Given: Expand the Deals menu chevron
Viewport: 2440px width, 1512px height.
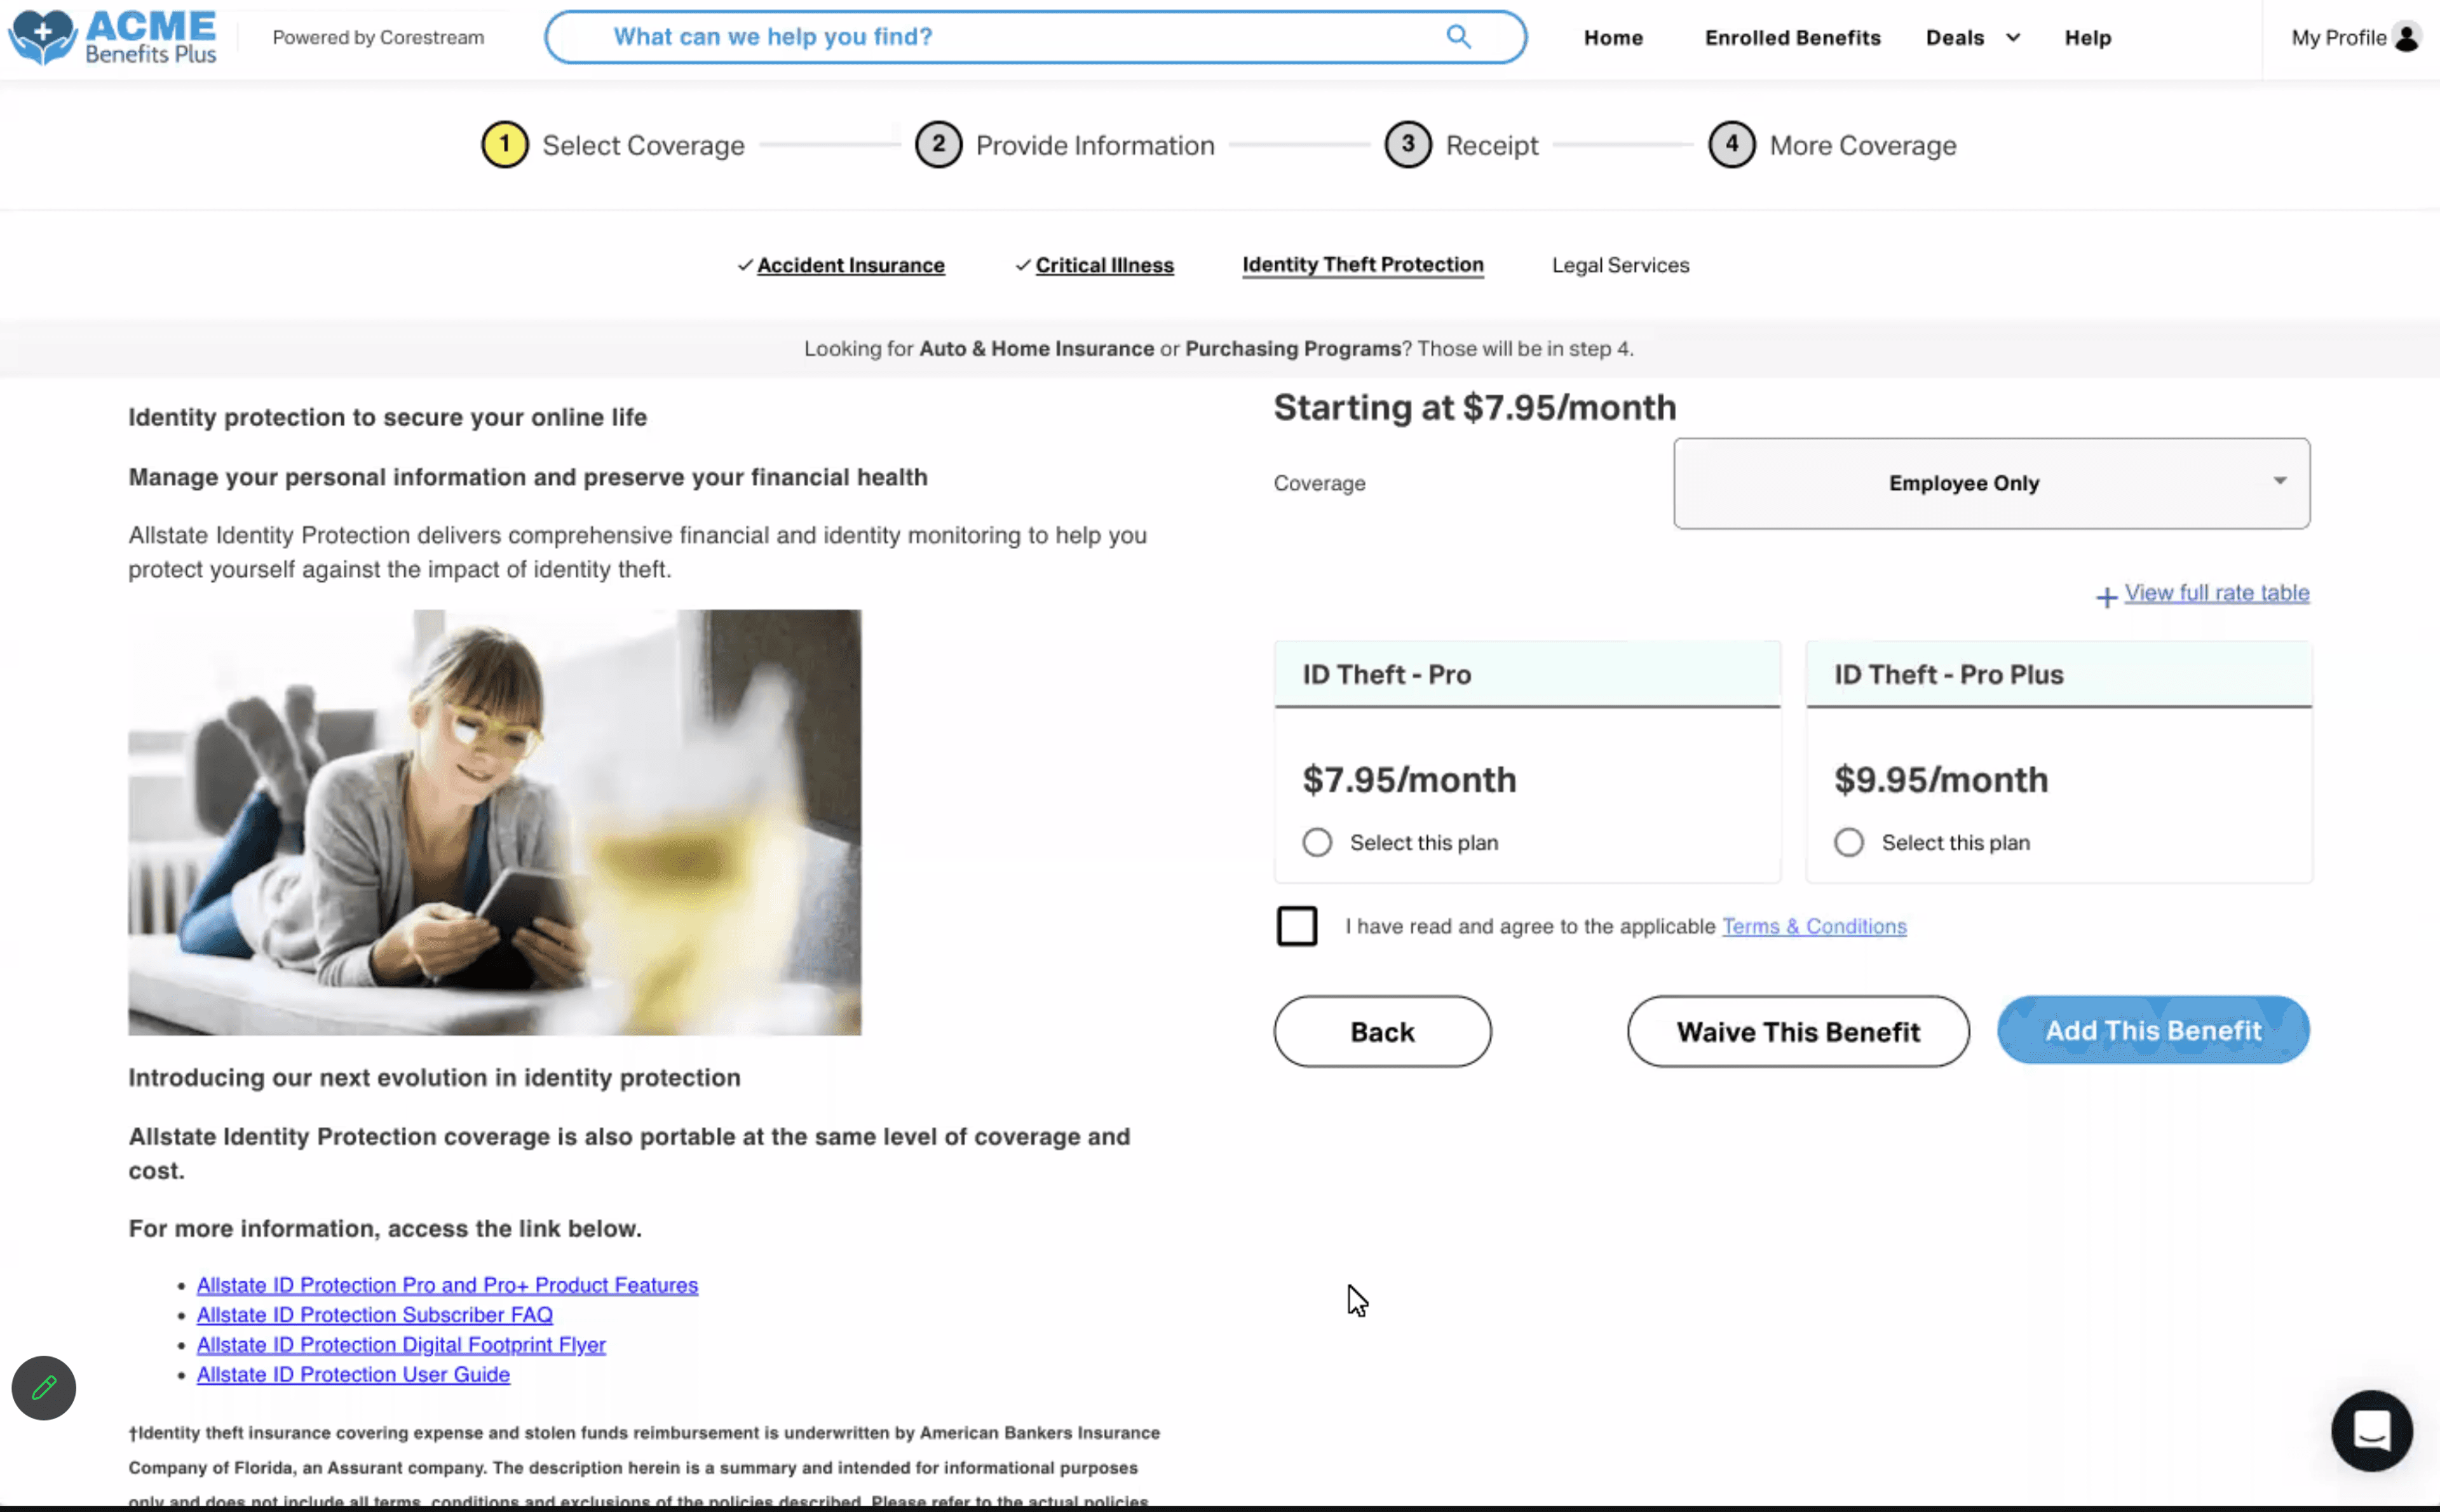Looking at the screenshot, I should (2013, 38).
